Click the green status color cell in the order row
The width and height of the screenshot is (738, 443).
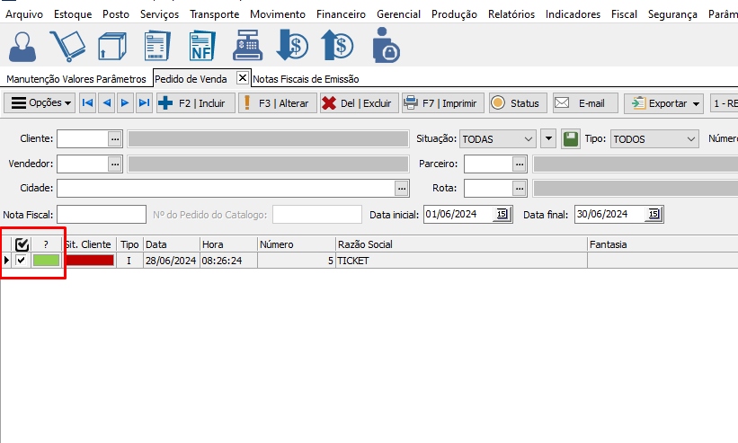47,261
